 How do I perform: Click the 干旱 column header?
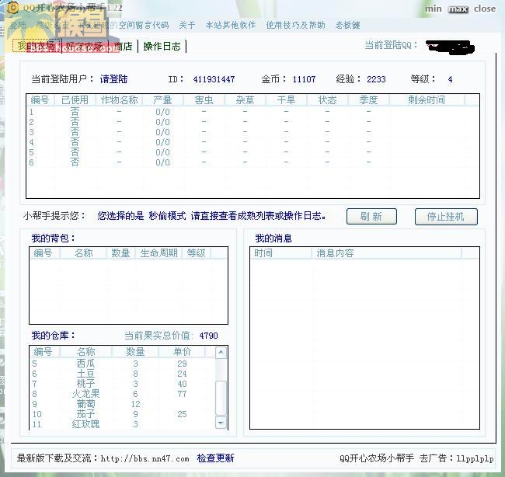coord(287,100)
